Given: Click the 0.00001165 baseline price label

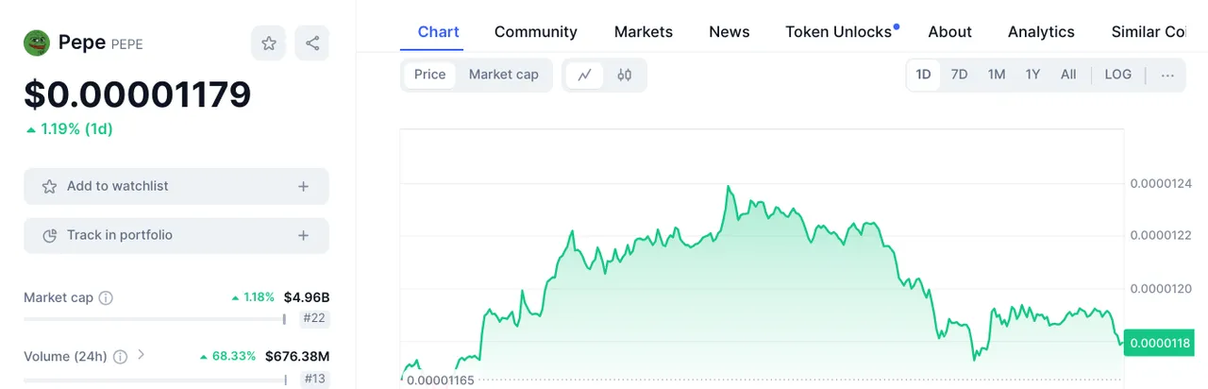Looking at the screenshot, I should [441, 380].
